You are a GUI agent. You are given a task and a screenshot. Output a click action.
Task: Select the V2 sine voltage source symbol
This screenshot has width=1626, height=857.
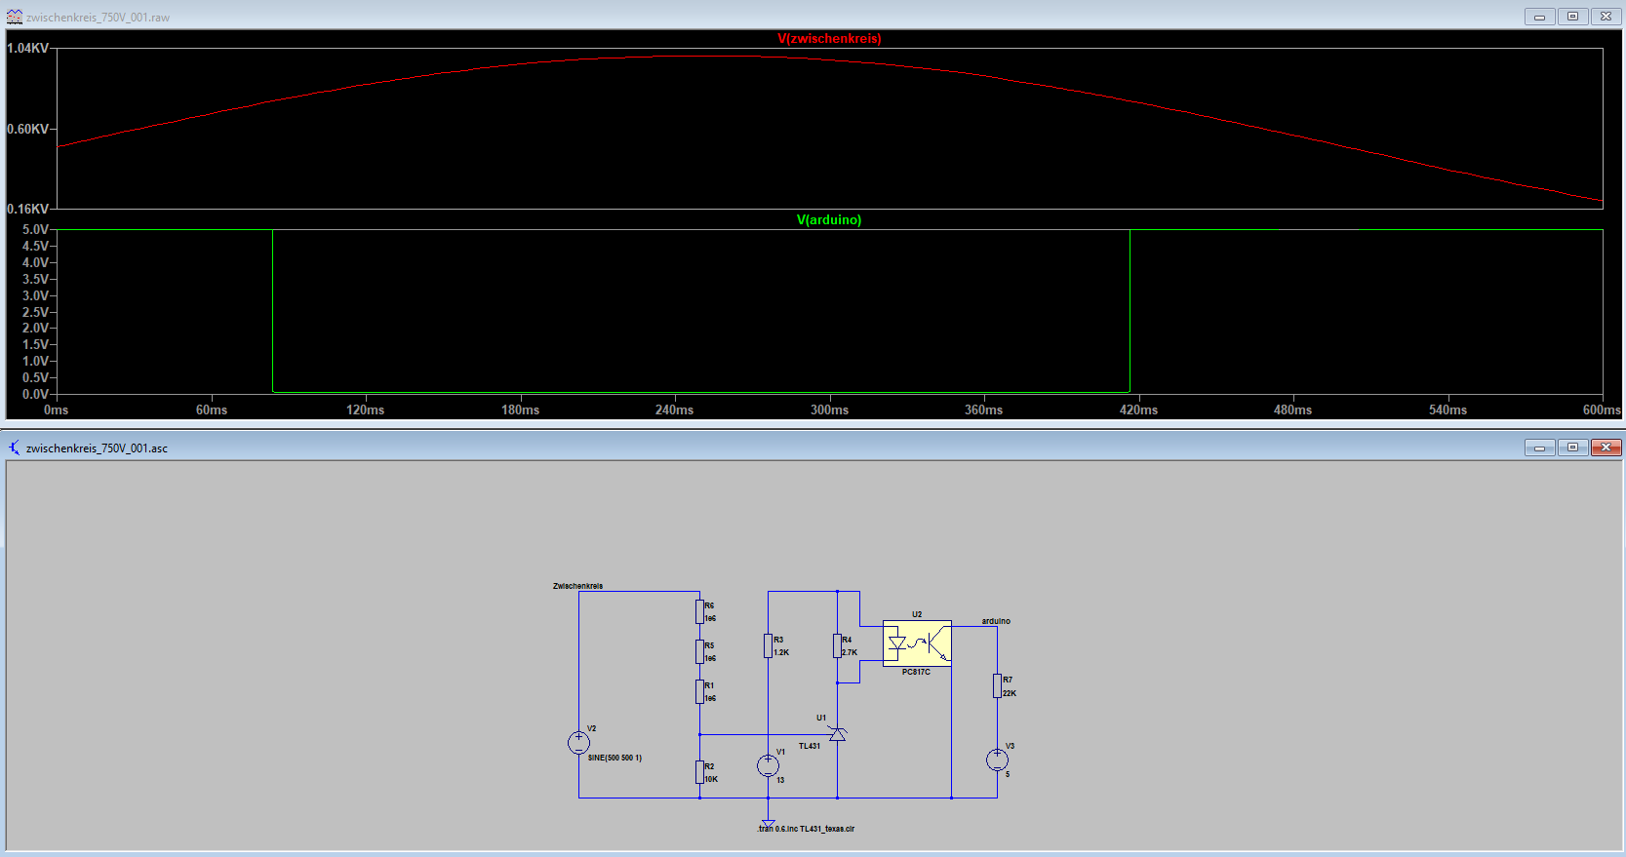(x=578, y=743)
